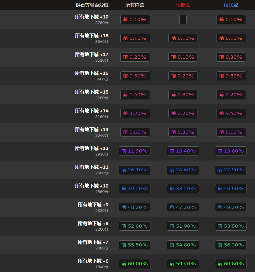
Task: Click the 前 26.10% badge
Action: tap(135, 170)
